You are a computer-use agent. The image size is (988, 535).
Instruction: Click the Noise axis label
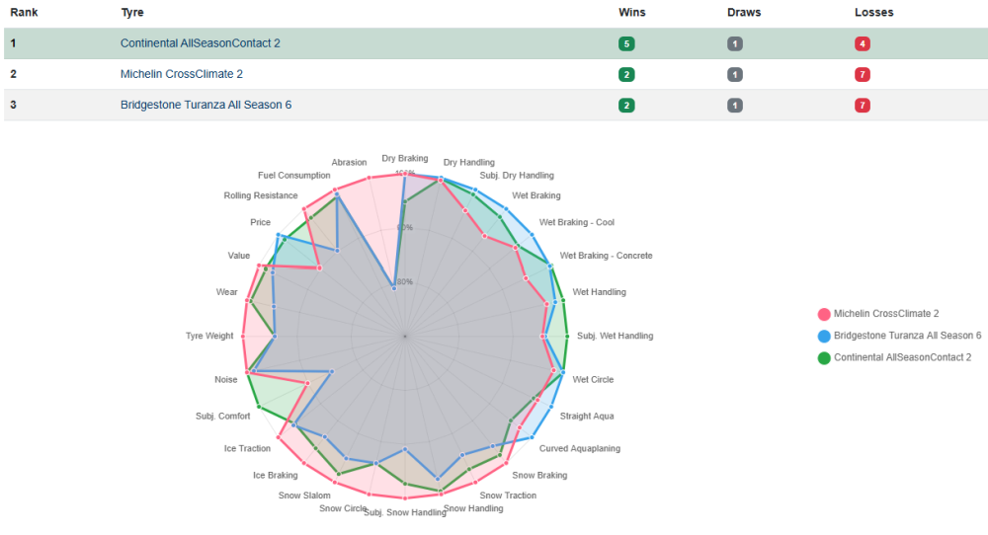point(225,380)
